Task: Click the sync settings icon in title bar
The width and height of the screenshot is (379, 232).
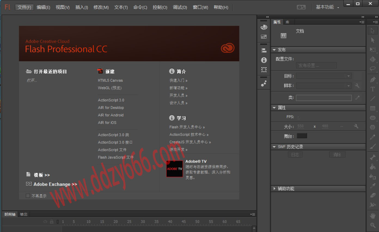Action: (x=301, y=7)
